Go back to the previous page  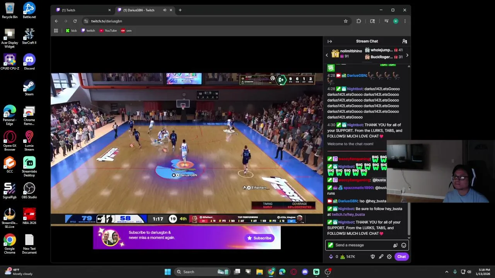tap(56, 21)
